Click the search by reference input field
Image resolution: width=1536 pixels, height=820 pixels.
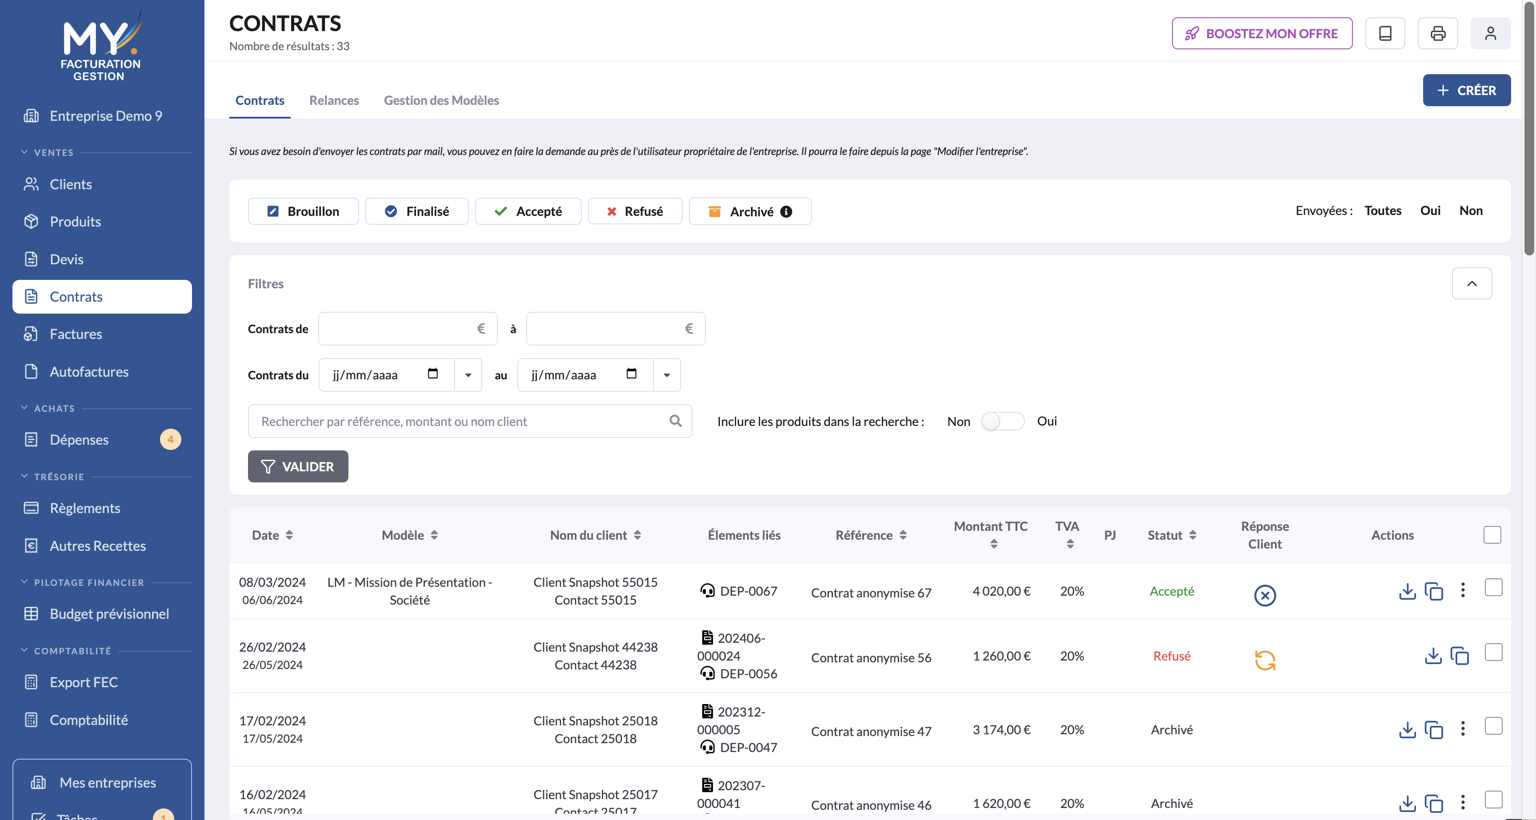[x=470, y=421]
